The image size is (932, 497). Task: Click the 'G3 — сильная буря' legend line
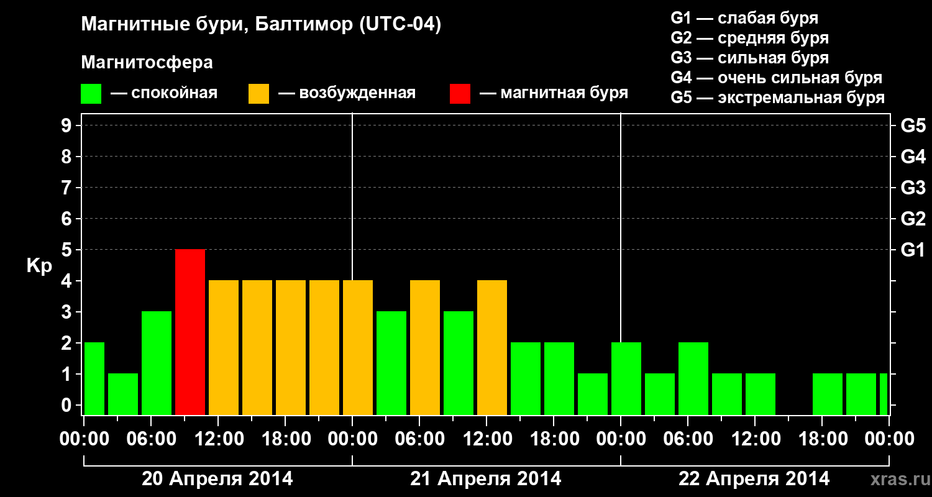point(750,58)
